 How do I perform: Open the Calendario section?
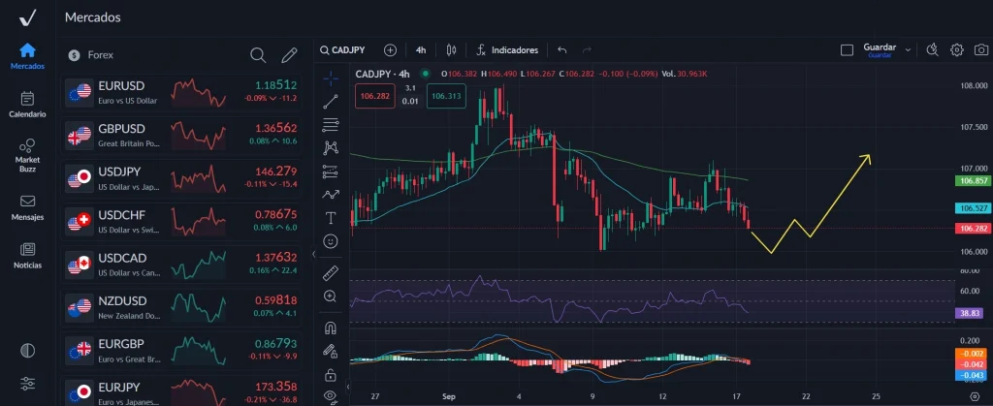(x=27, y=105)
